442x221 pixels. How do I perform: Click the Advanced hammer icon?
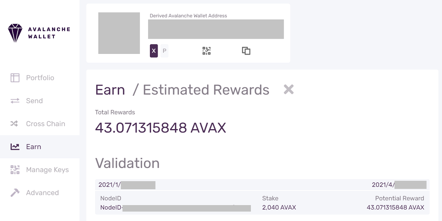(15, 193)
